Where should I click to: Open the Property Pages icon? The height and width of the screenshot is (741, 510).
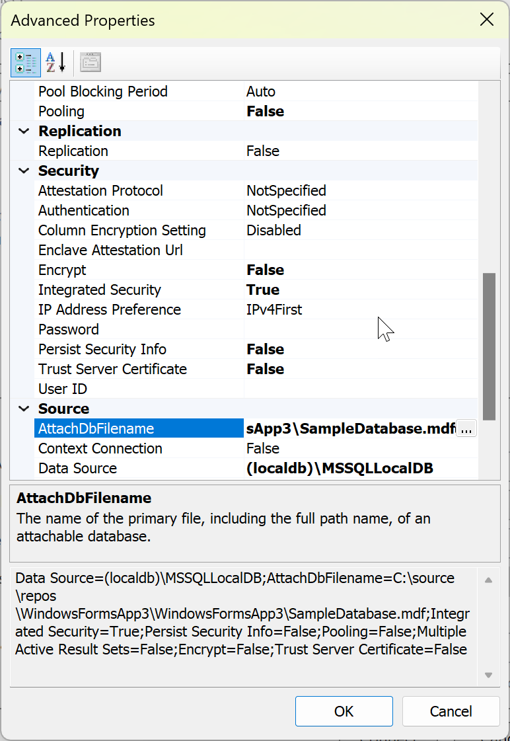pos(91,61)
